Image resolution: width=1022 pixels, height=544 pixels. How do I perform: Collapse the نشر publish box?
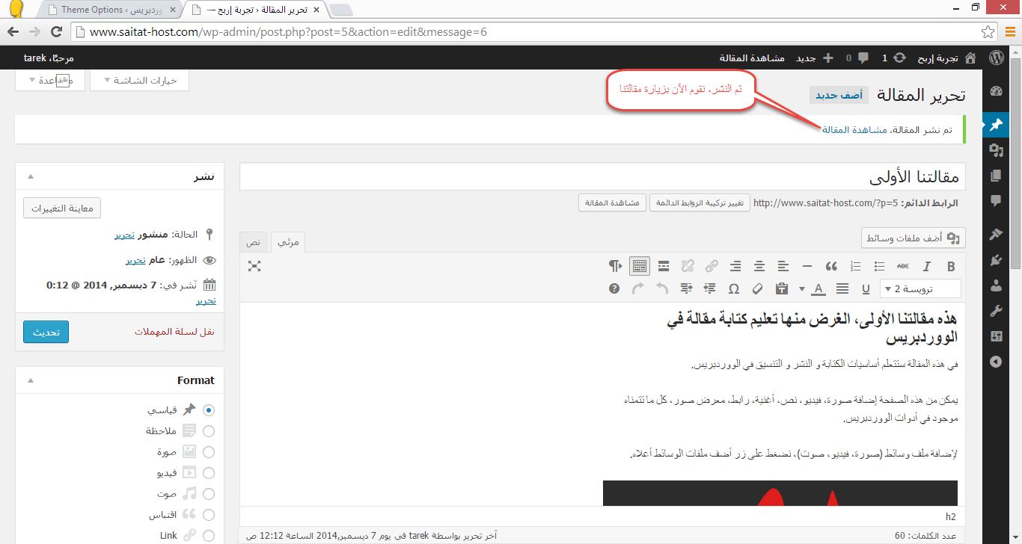[x=31, y=176]
